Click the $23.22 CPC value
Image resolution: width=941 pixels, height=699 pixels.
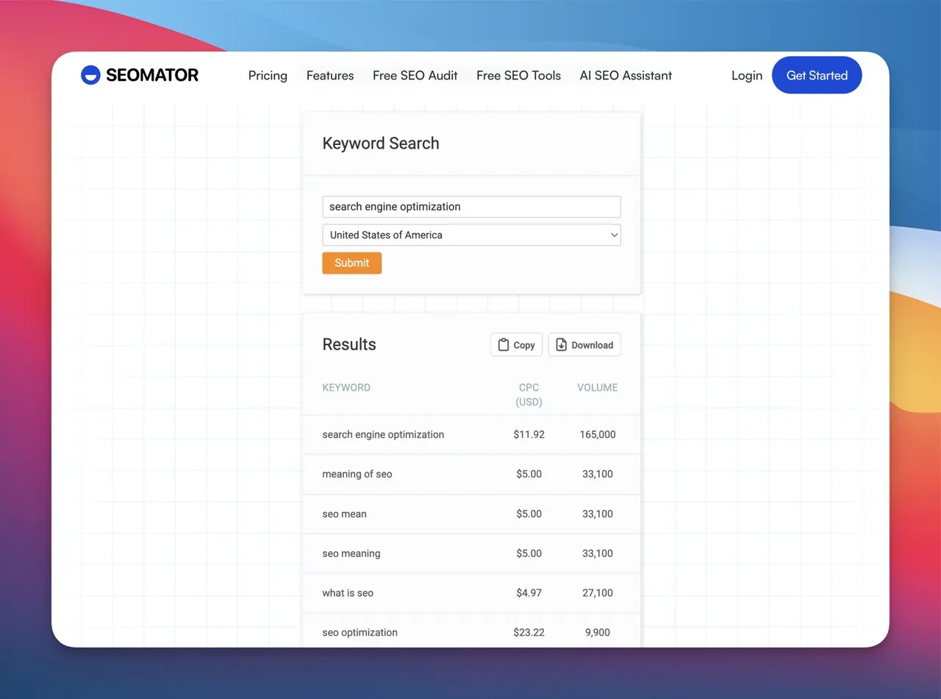coord(529,633)
